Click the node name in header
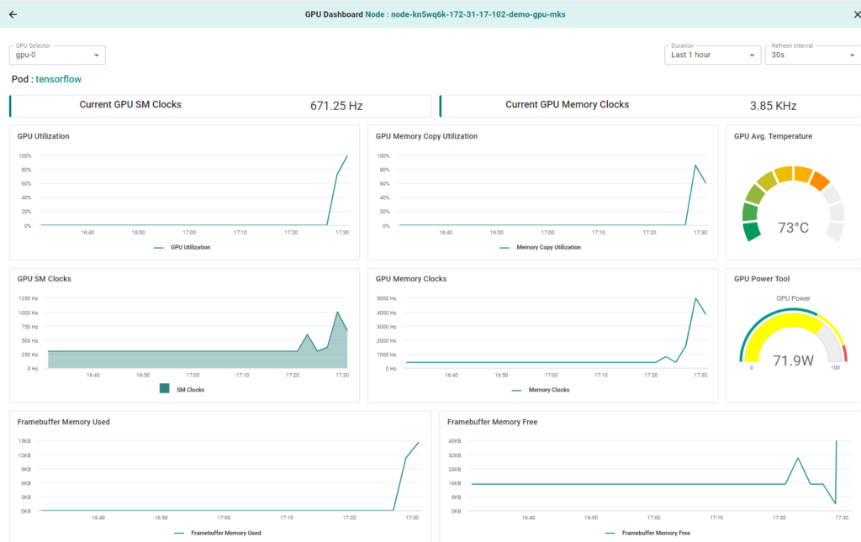The height and width of the screenshot is (542, 861). click(x=478, y=14)
